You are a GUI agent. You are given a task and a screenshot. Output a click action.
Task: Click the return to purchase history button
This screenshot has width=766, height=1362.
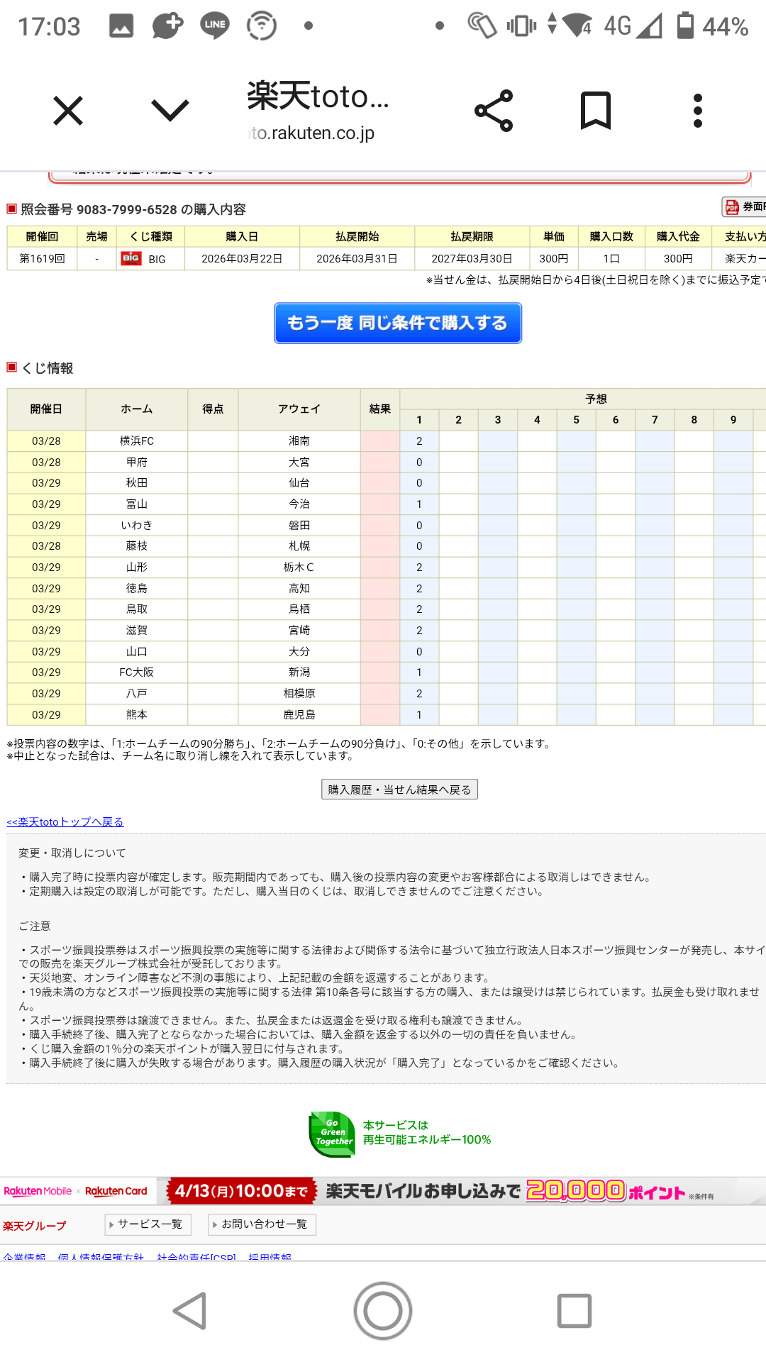point(399,790)
